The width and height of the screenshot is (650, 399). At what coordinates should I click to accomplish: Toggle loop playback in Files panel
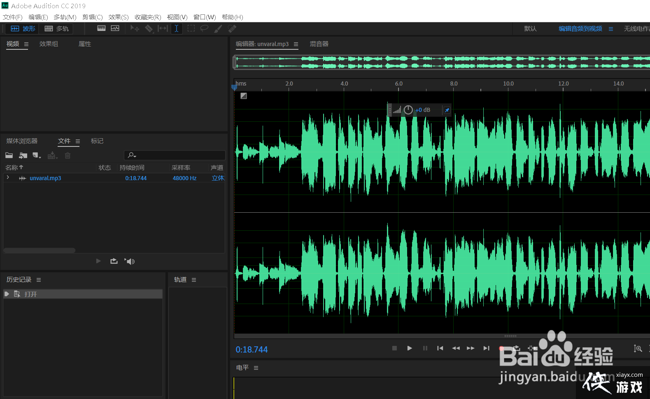[x=114, y=261]
